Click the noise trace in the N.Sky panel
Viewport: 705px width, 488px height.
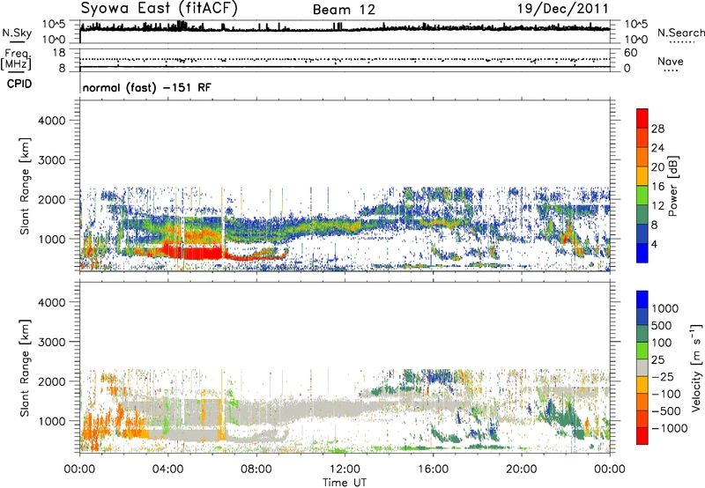[x=345, y=28]
